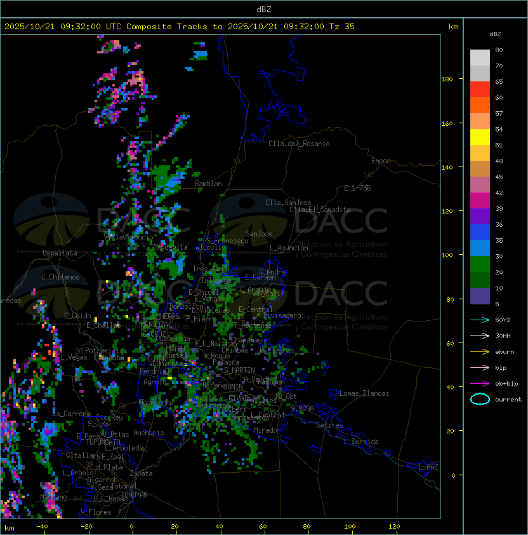528x535 pixels.
Task: Click the Divisadero map label
Action: tap(282, 315)
